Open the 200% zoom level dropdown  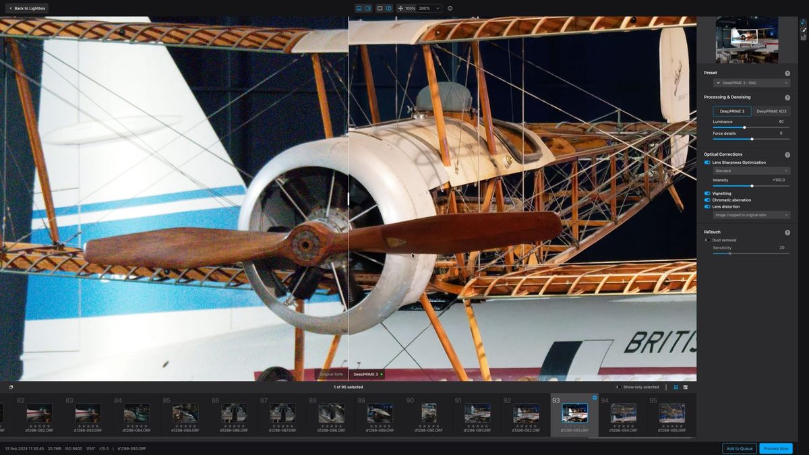(430, 8)
